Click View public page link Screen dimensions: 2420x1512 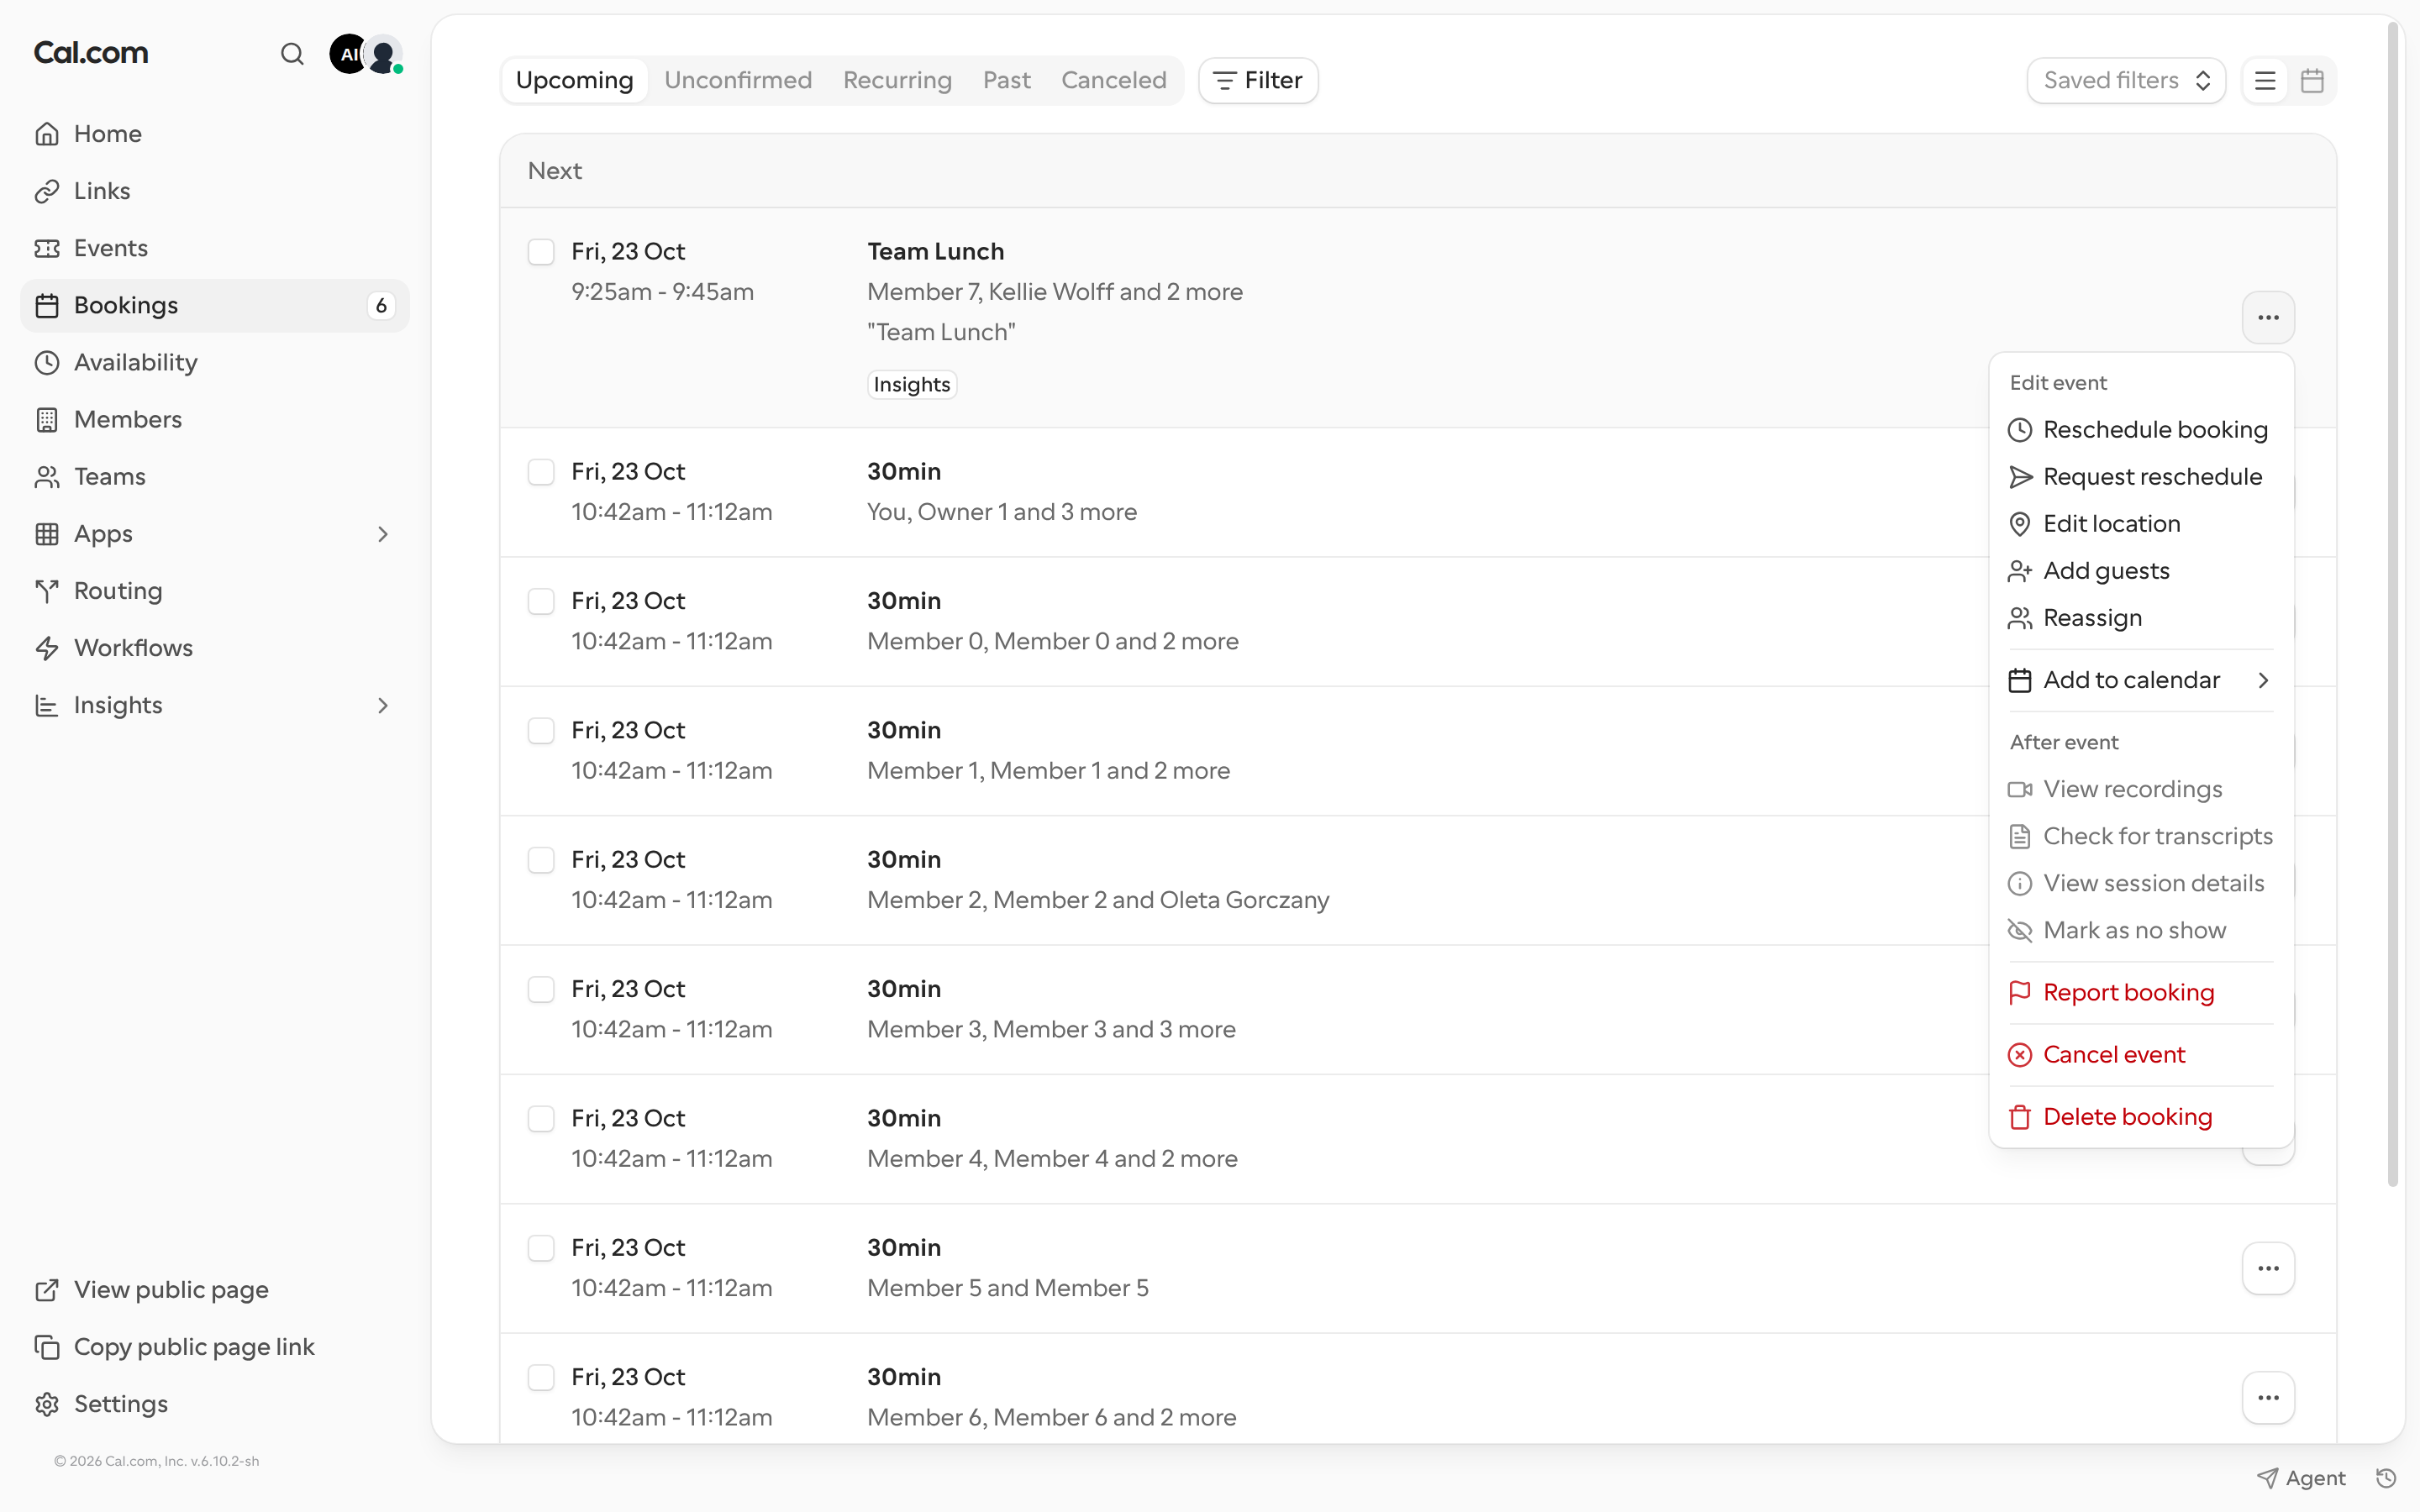pyautogui.click(x=215, y=1290)
